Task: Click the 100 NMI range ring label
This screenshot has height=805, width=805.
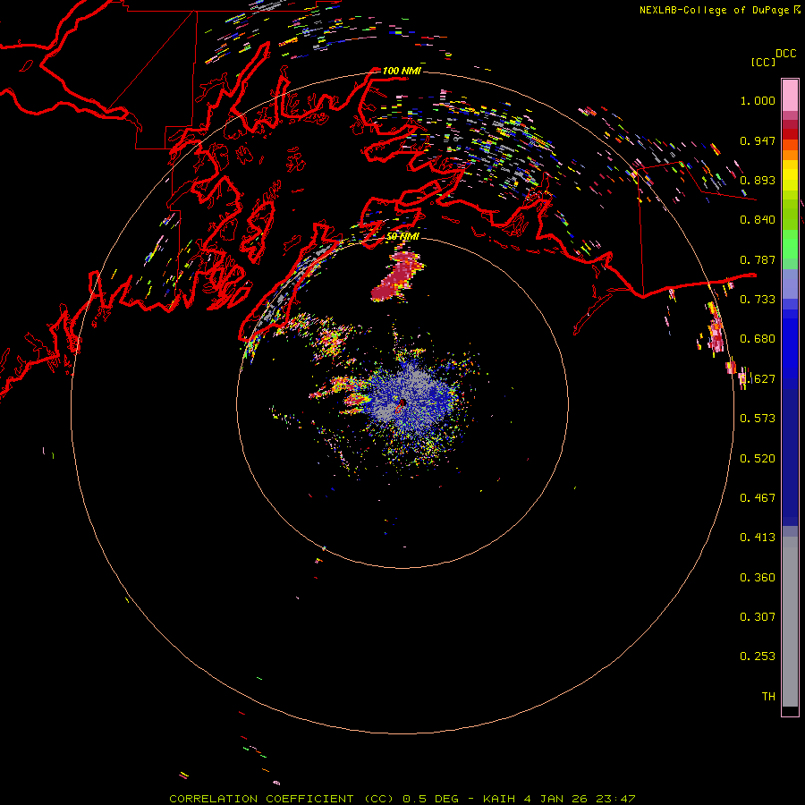Action: (x=402, y=71)
